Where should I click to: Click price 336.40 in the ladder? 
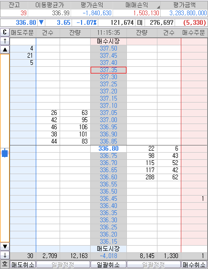pyautogui.click(x=108, y=206)
